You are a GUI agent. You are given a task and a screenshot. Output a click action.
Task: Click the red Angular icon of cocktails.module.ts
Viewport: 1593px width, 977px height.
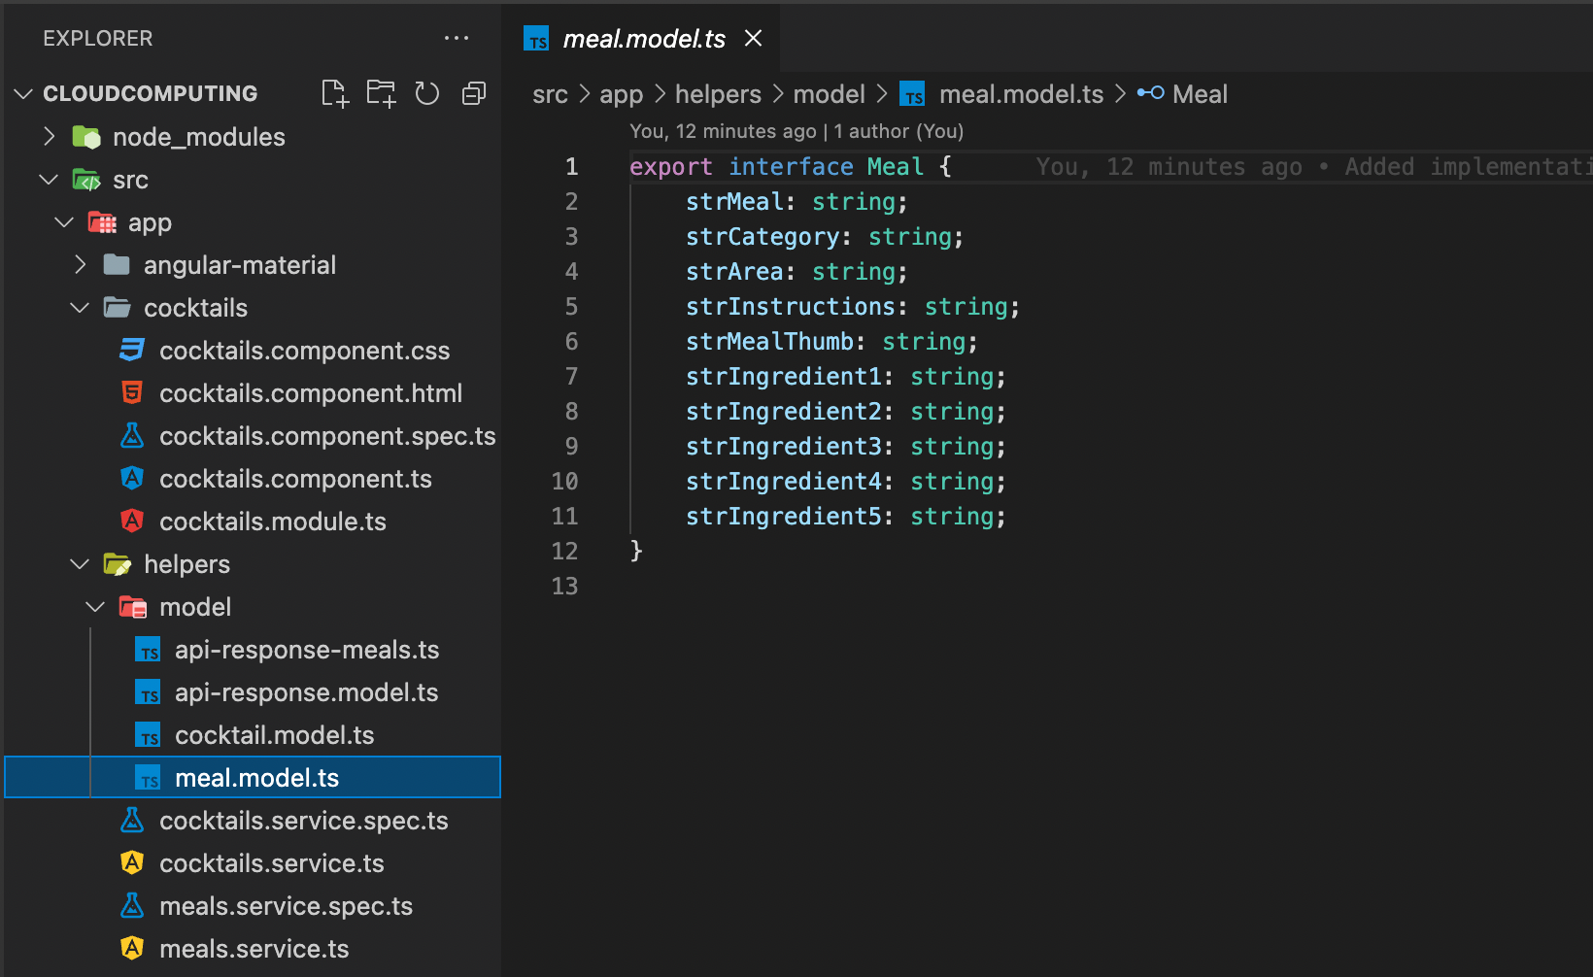132,521
